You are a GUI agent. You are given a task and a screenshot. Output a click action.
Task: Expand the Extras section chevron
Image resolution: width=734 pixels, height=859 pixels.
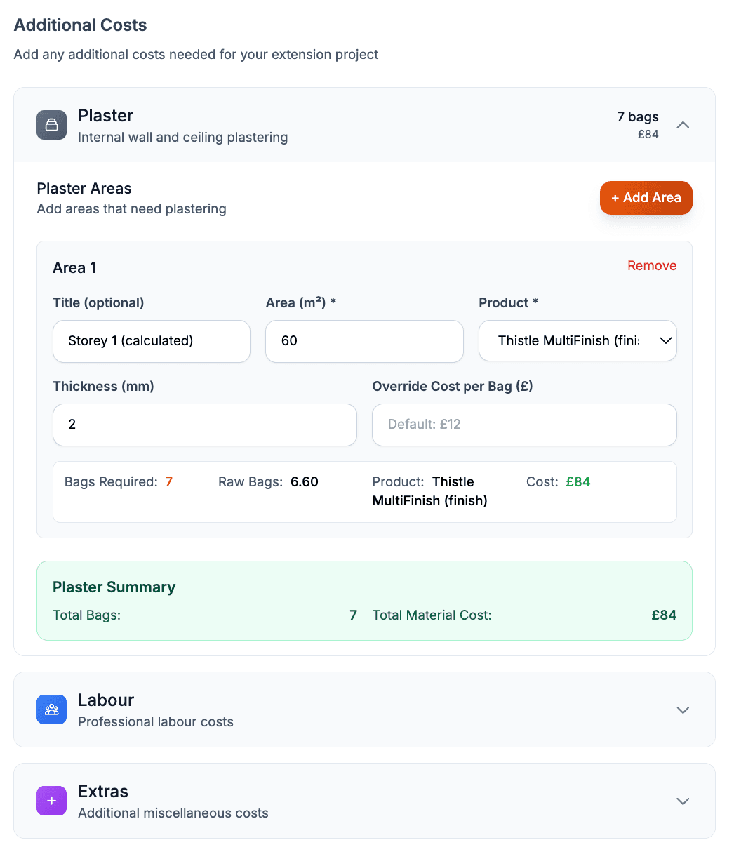[683, 801]
